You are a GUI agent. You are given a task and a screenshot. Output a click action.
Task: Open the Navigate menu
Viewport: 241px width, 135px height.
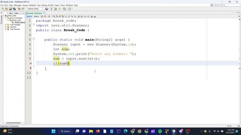coord(18,5)
